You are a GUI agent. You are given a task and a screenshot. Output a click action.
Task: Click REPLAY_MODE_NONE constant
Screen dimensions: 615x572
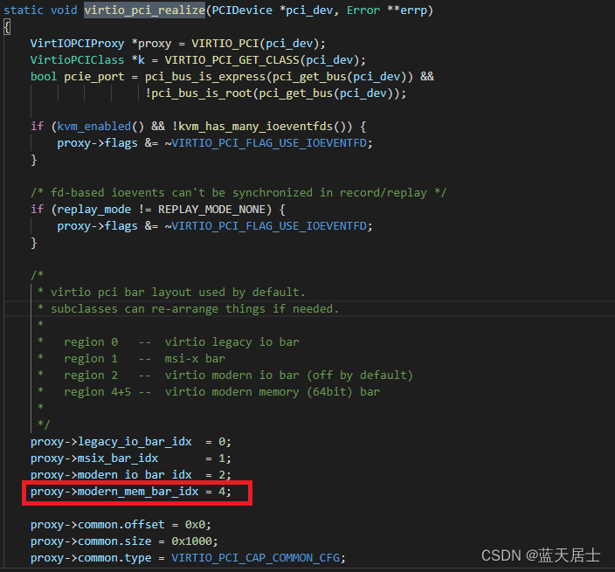click(211, 210)
